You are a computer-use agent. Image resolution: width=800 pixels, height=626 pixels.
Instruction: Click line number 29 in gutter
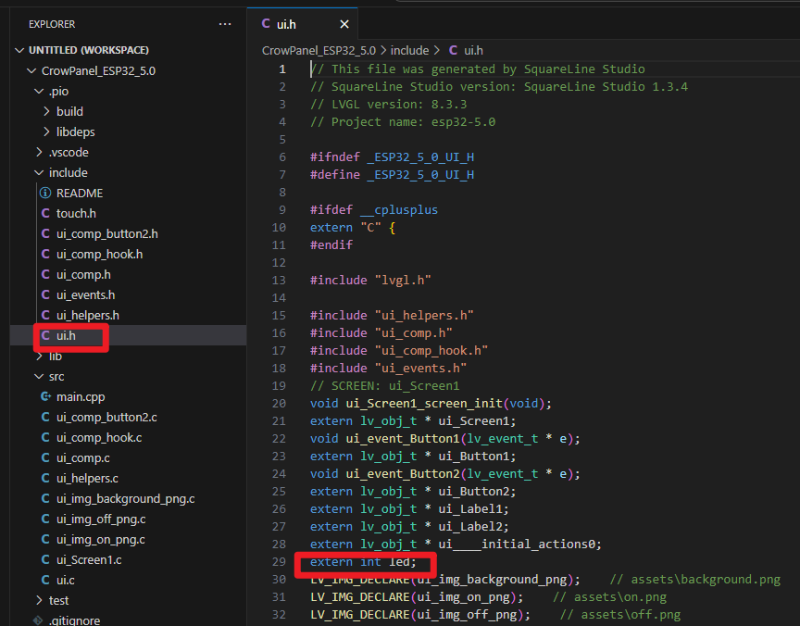tap(279, 562)
